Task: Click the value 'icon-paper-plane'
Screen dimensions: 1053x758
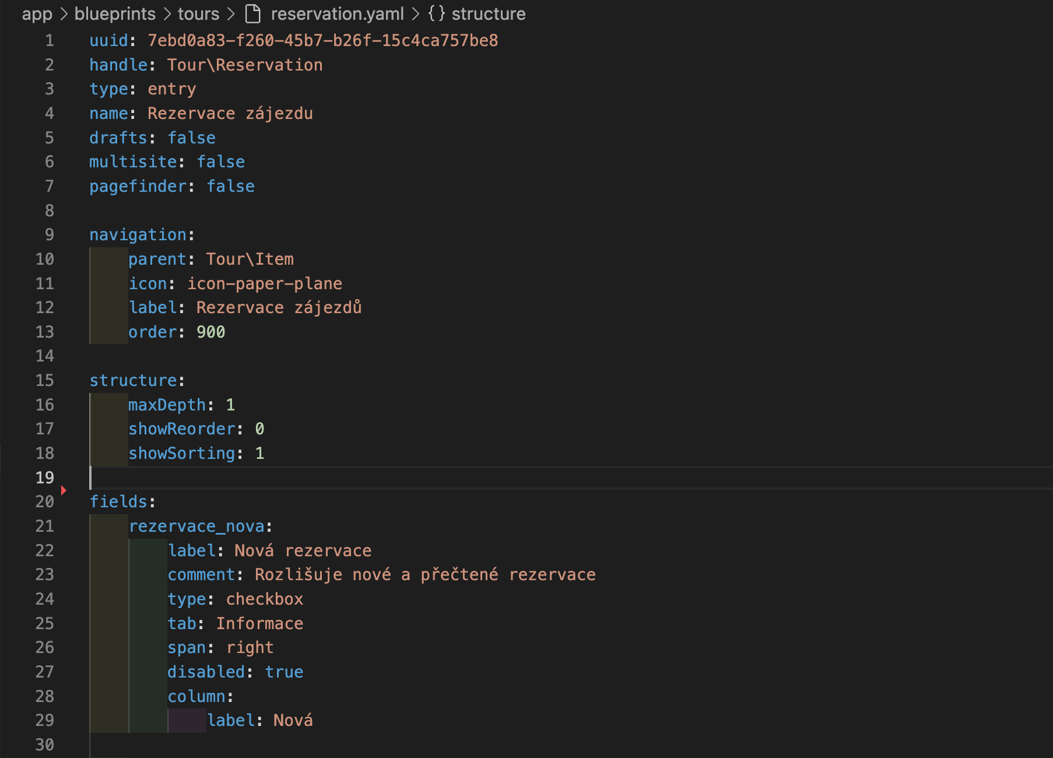Action: (265, 283)
